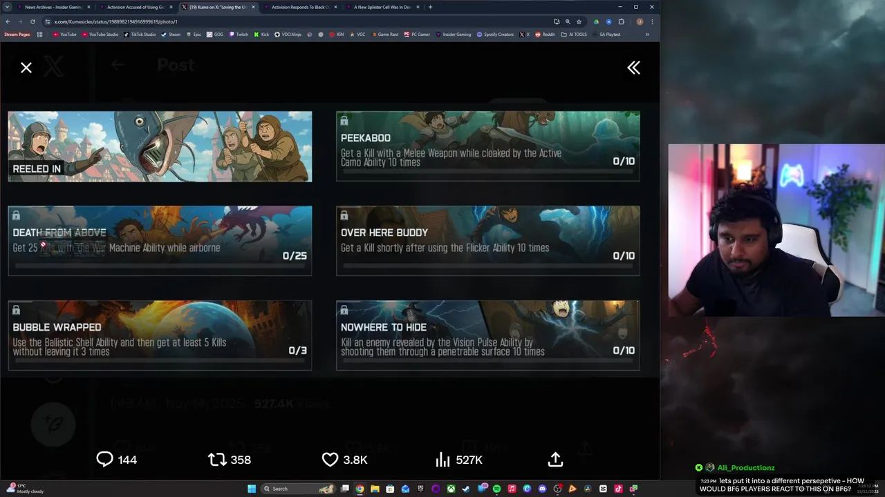
Task: Open Discord from the taskbar
Action: point(542,489)
